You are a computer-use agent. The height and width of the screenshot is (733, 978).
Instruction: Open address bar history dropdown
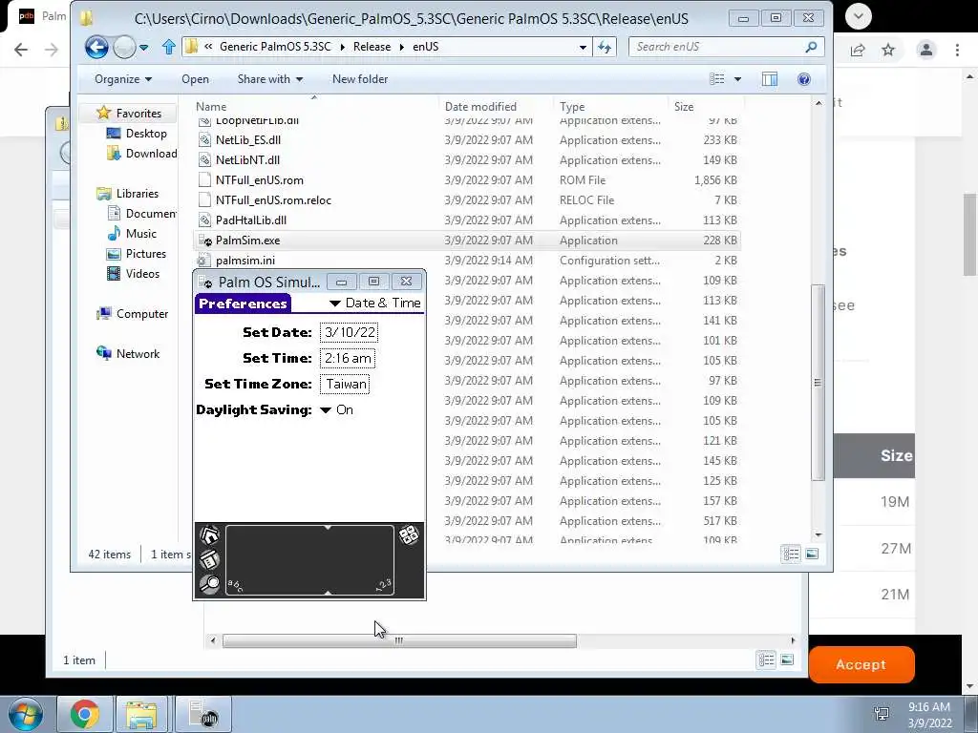tap(583, 47)
